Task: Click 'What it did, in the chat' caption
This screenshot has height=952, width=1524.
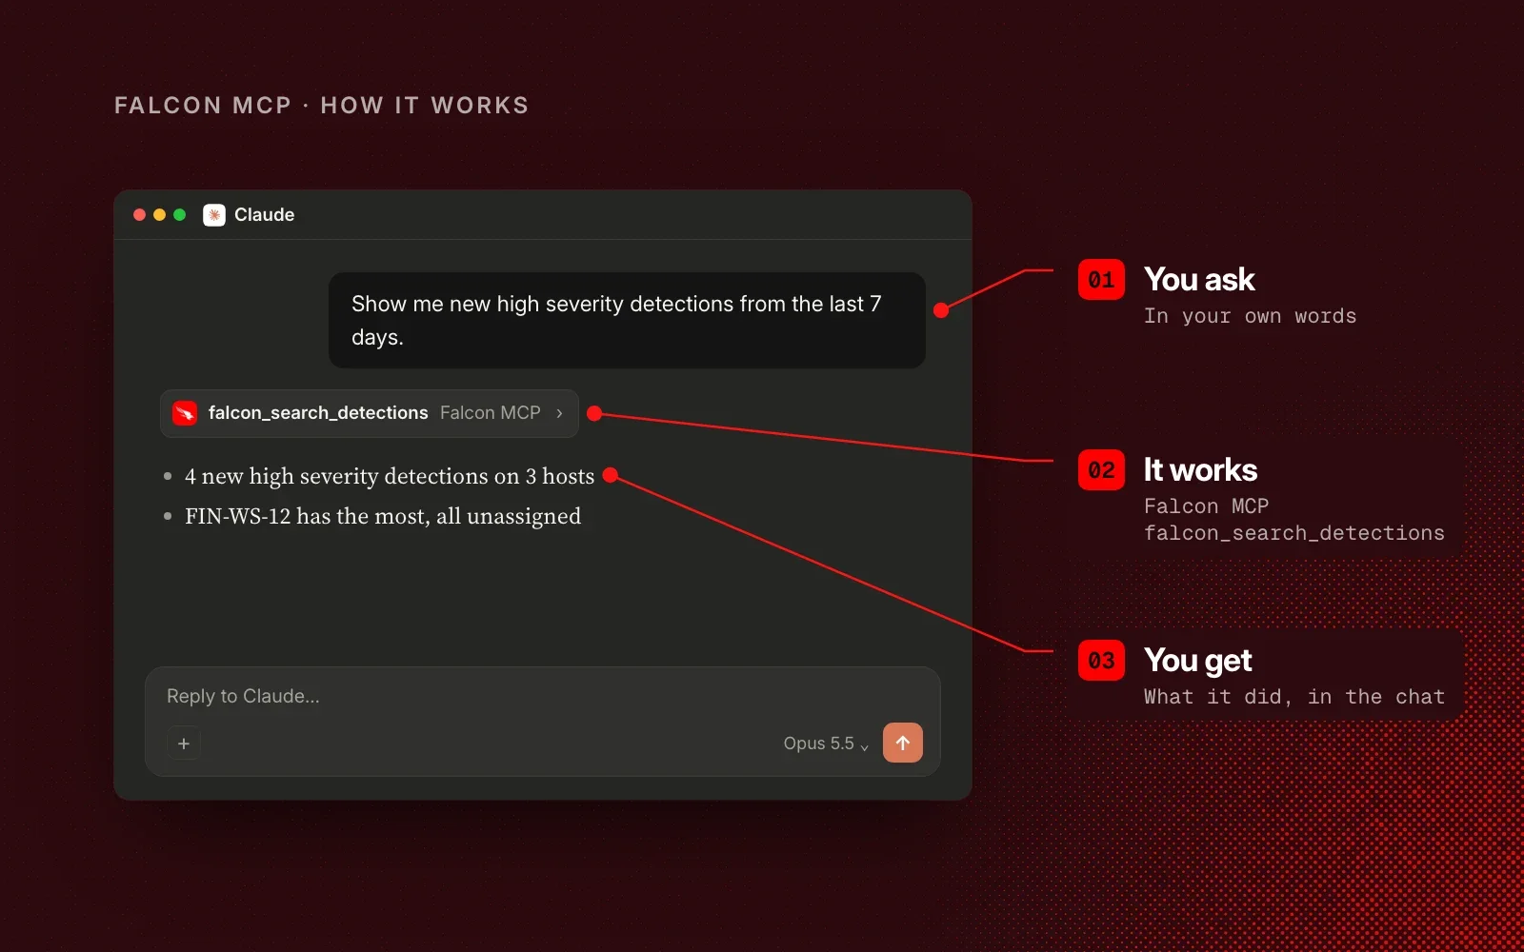Action: click(1294, 697)
